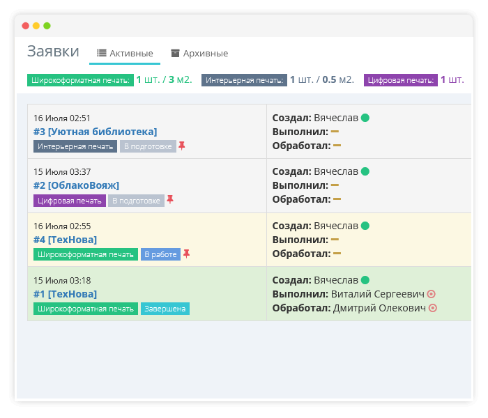Click the pin icon on request #2

pos(170,199)
